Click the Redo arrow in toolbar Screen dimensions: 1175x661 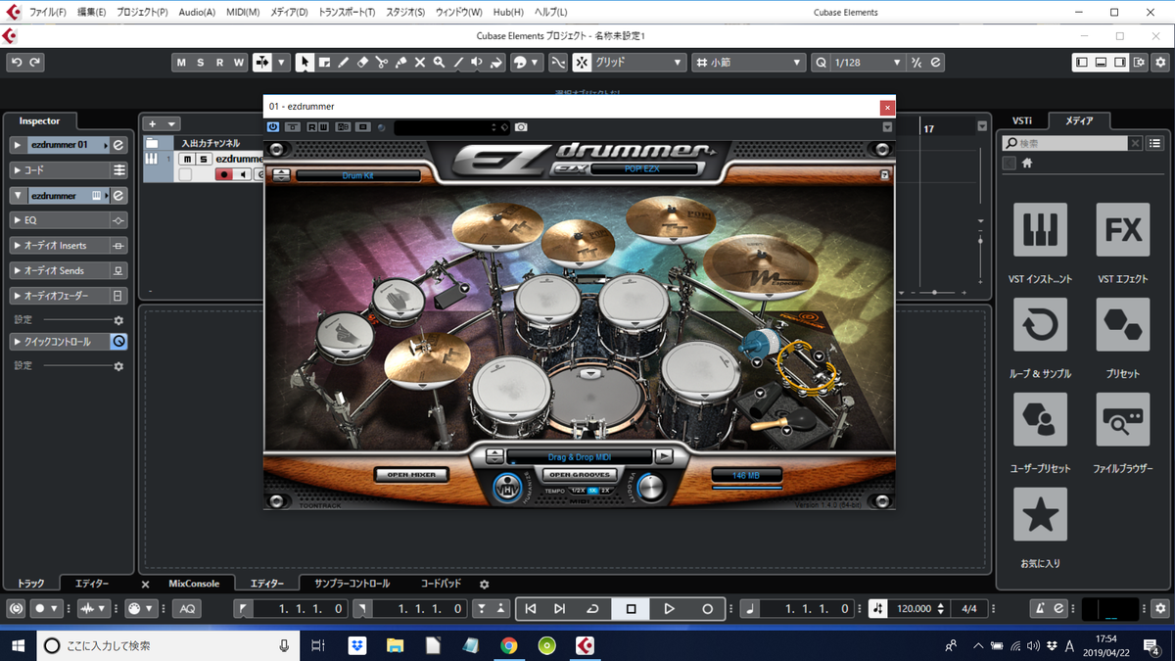click(35, 63)
